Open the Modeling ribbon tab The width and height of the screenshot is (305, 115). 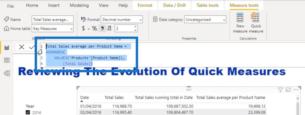79,5
